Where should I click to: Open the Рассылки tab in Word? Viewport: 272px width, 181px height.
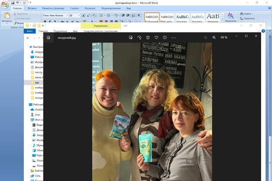(x=90, y=8)
